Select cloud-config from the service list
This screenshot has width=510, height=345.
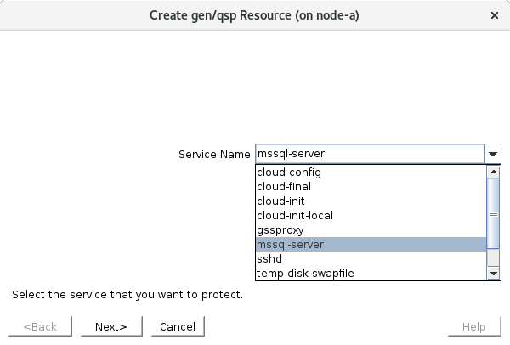[x=288, y=172]
